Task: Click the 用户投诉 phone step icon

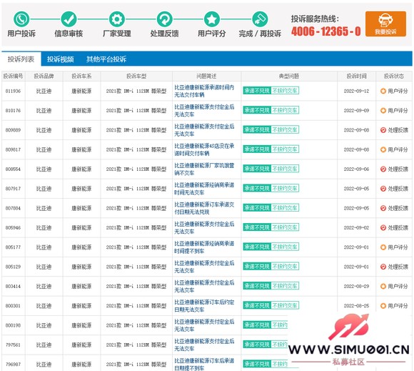Action: [x=21, y=19]
